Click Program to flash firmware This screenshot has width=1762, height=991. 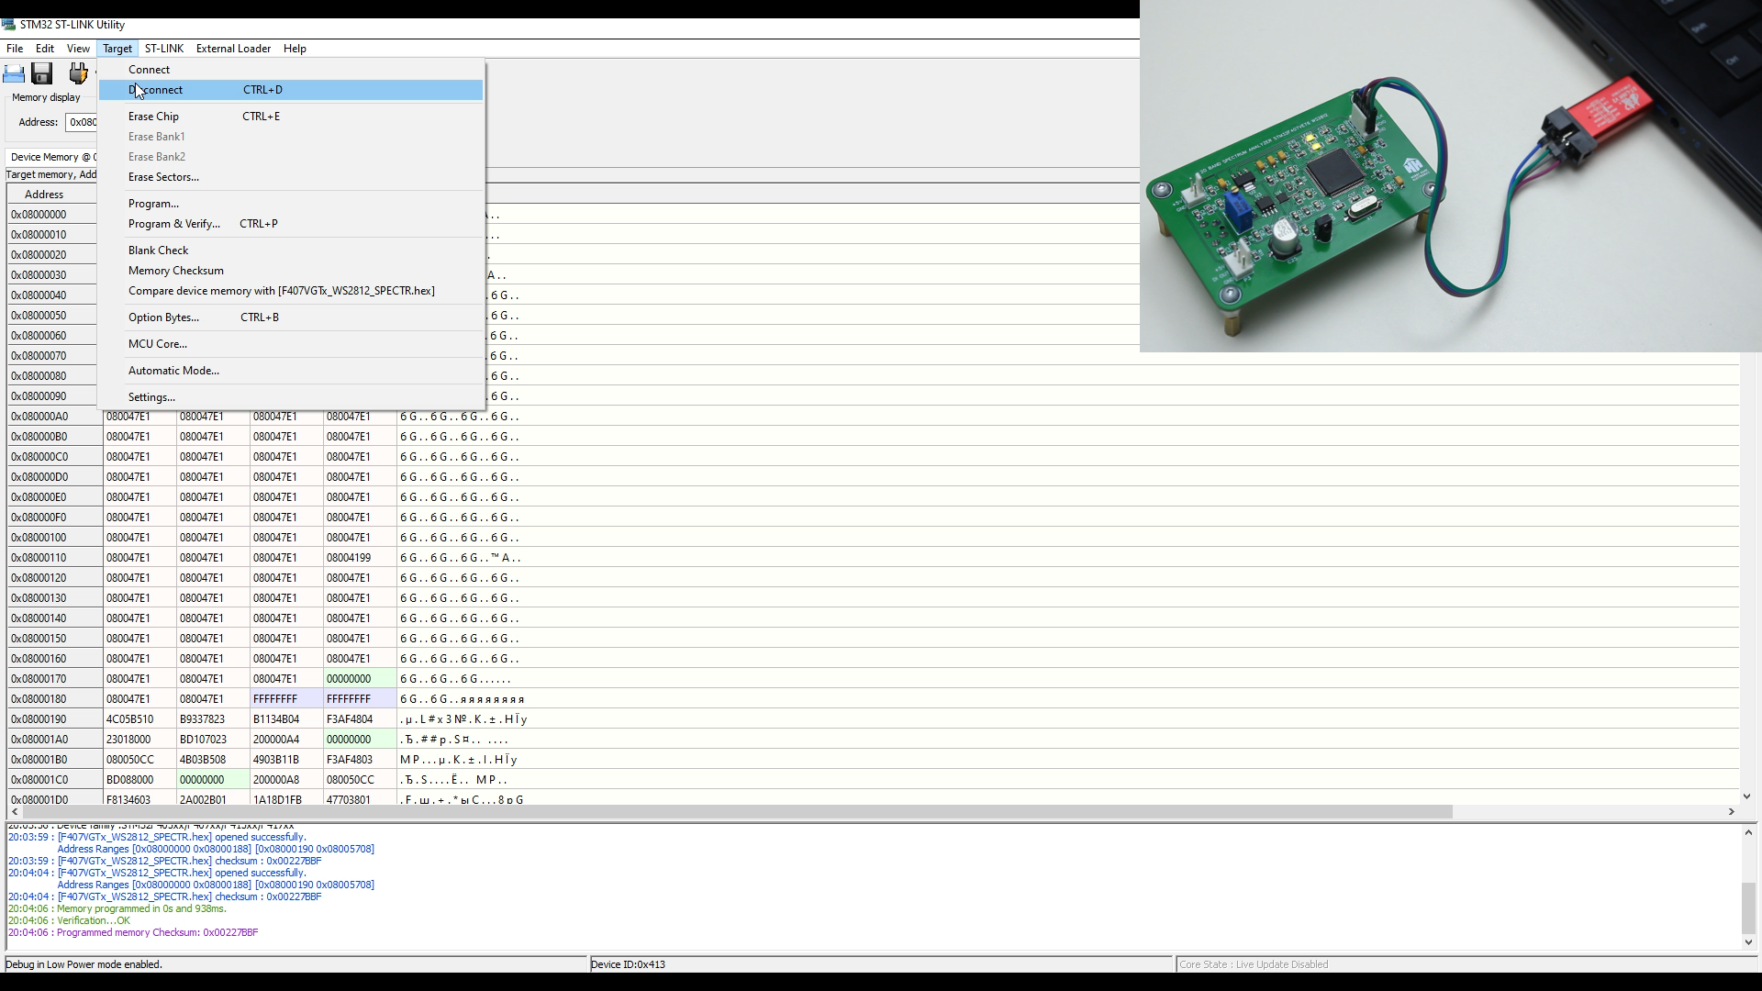152,204
